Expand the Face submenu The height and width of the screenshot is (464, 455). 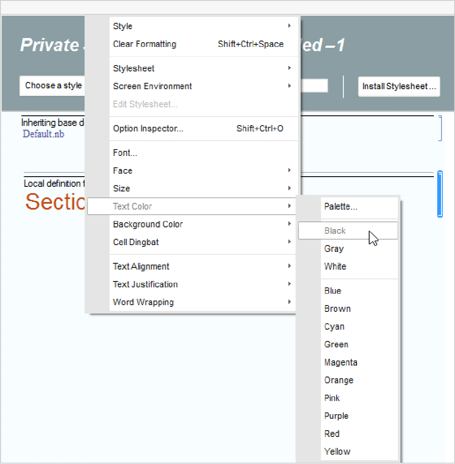[x=123, y=171]
